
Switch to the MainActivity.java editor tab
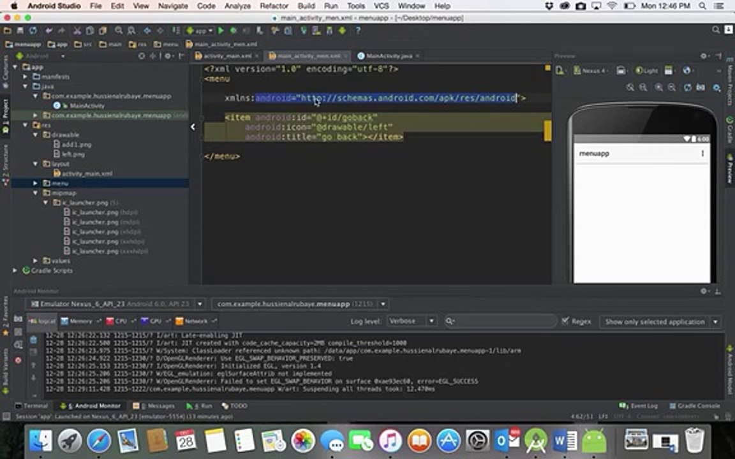[x=384, y=56]
